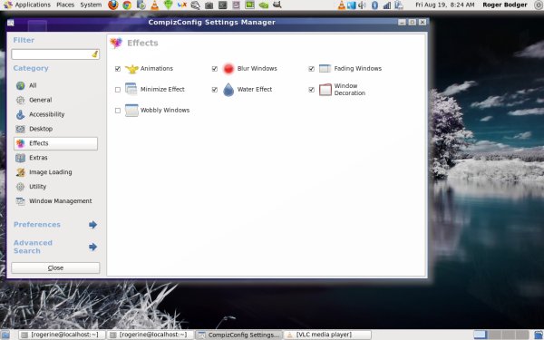The image size is (544, 340).
Task: Open the Wobbly Windows plugin settings
Action: (x=165, y=111)
